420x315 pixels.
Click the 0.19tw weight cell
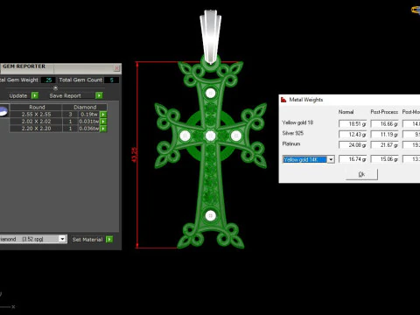[x=89, y=115]
